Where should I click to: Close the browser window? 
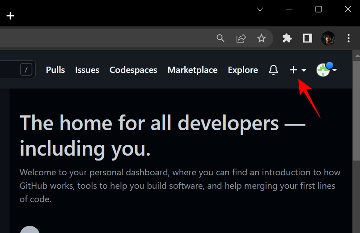pyautogui.click(x=348, y=9)
